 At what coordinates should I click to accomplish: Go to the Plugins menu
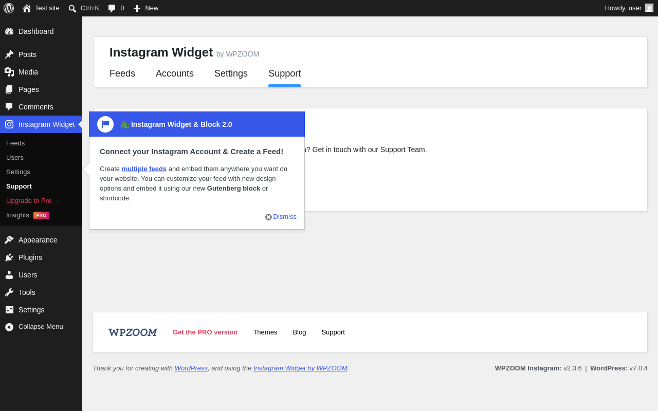pos(30,257)
